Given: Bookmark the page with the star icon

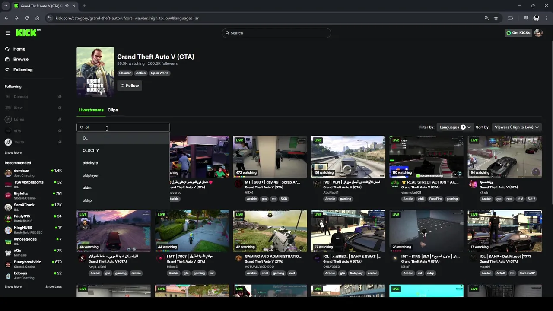Looking at the screenshot, I should [x=496, y=18].
